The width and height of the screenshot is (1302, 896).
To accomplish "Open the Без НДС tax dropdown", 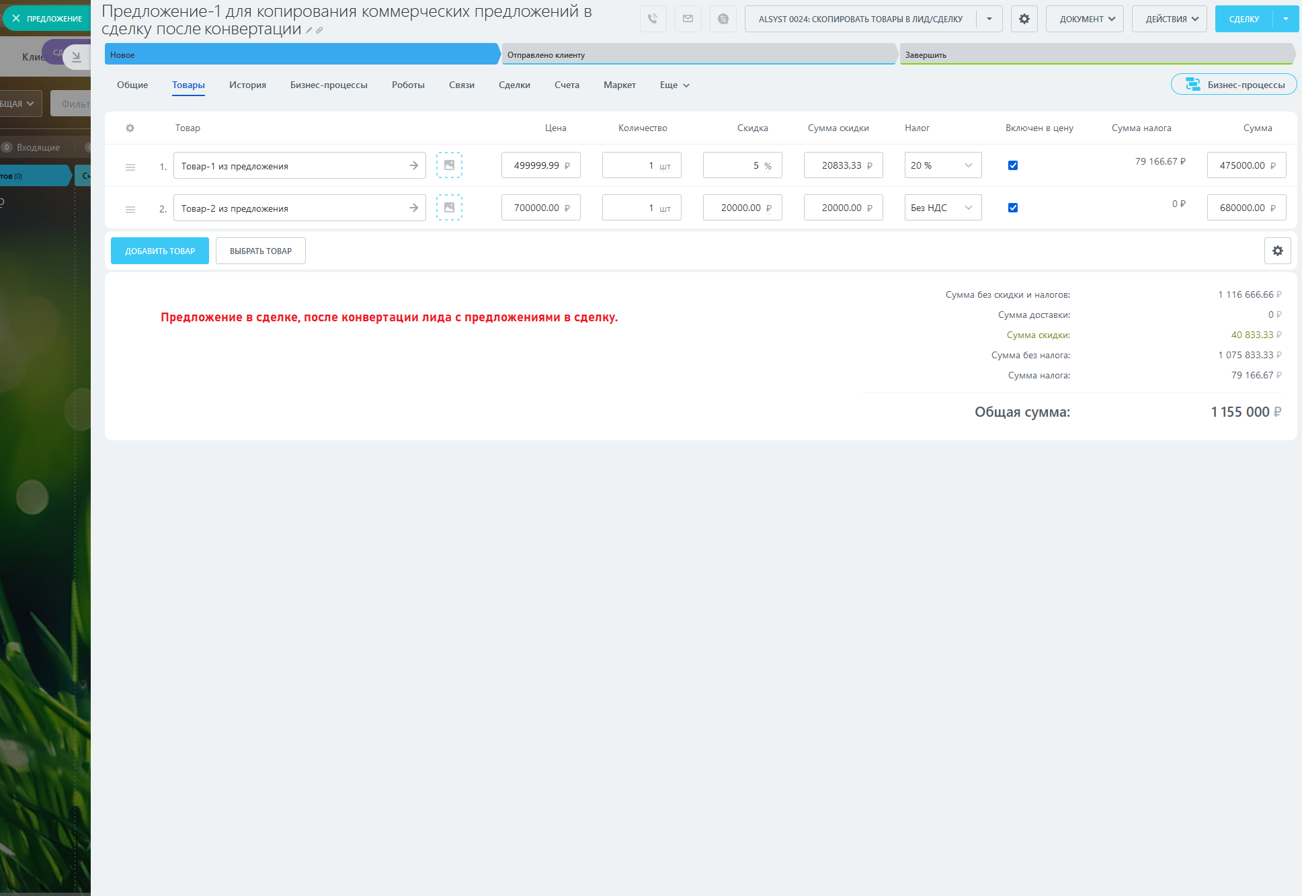I will [x=942, y=208].
